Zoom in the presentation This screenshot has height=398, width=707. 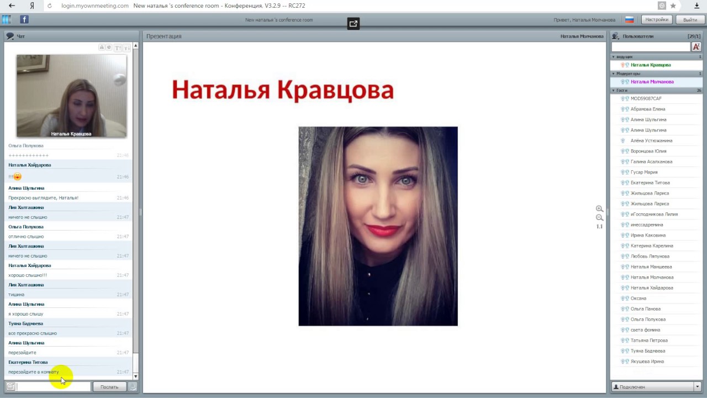click(x=599, y=209)
